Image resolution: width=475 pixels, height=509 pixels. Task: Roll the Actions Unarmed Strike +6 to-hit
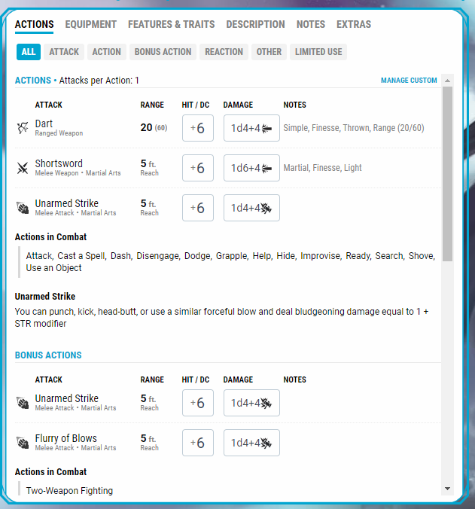click(x=198, y=208)
